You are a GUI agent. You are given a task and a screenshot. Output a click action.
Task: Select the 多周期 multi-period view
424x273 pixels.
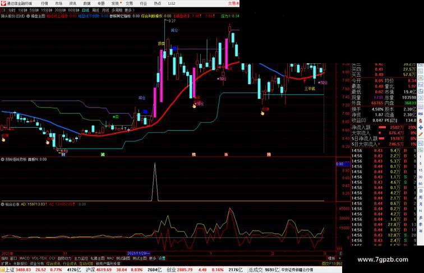click(x=117, y=10)
